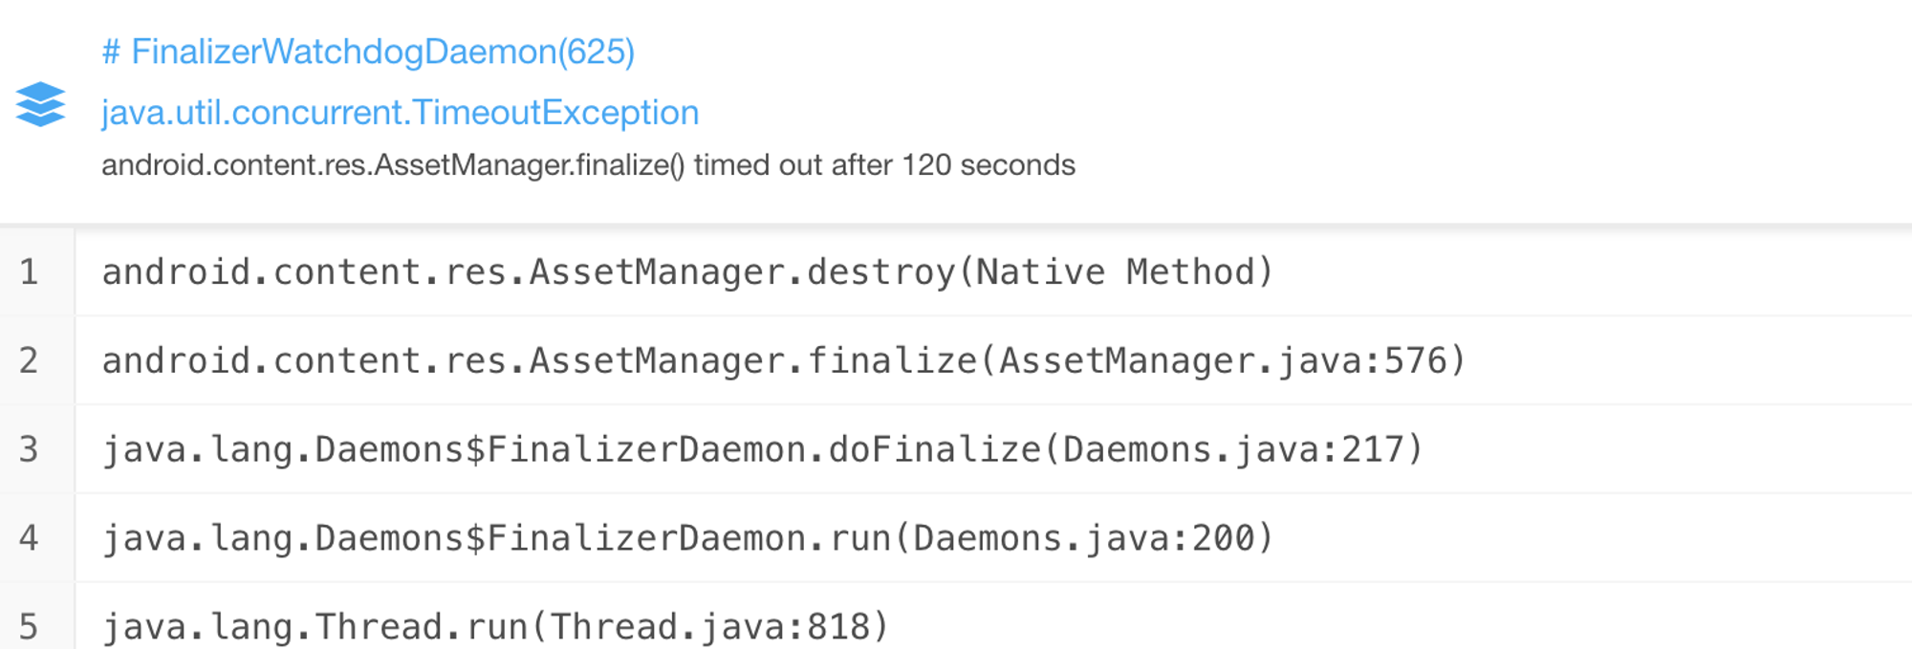This screenshot has width=1912, height=649.
Task: Select the AssetManager.finalize() timed out message
Action: pos(588,165)
